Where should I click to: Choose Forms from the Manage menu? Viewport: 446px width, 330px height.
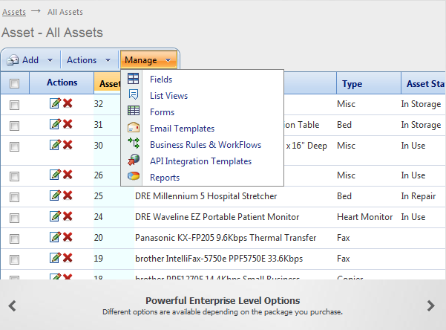coord(162,112)
